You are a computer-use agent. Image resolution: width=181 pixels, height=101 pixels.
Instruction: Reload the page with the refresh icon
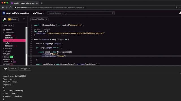coord(10,8)
